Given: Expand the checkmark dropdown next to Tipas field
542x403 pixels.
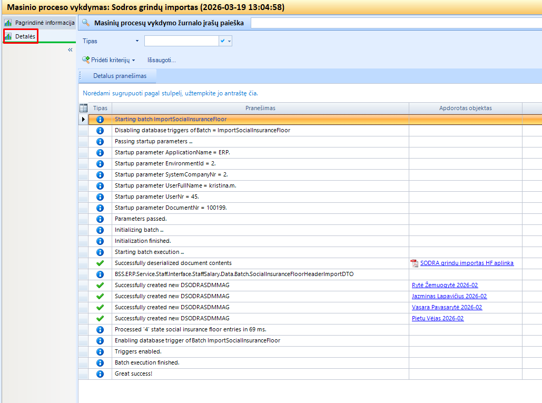Looking at the screenshot, I should coord(226,41).
